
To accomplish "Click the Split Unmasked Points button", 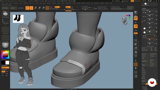I will (118, 9).
